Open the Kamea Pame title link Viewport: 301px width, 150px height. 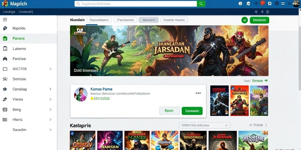point(101,89)
